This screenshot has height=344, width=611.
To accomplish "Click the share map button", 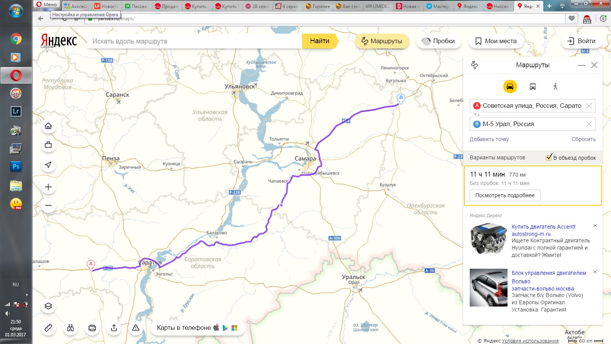I will click(x=114, y=328).
